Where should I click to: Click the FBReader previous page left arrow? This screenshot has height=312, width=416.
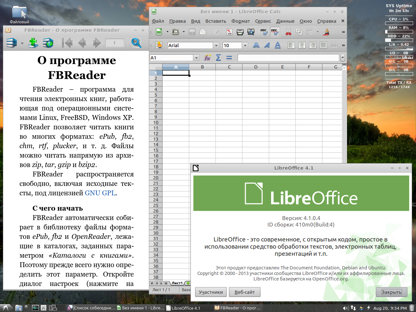pyautogui.click(x=82, y=43)
